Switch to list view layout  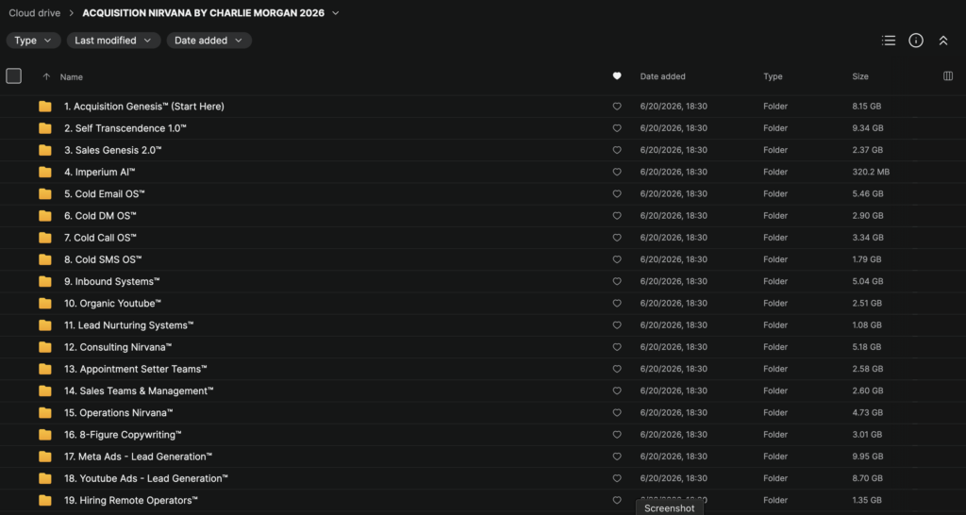[889, 41]
